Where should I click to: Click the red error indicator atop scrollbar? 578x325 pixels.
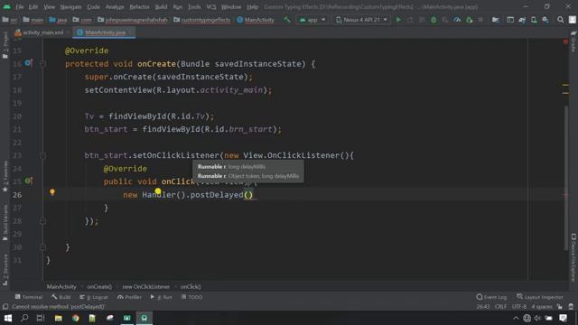tap(565, 42)
